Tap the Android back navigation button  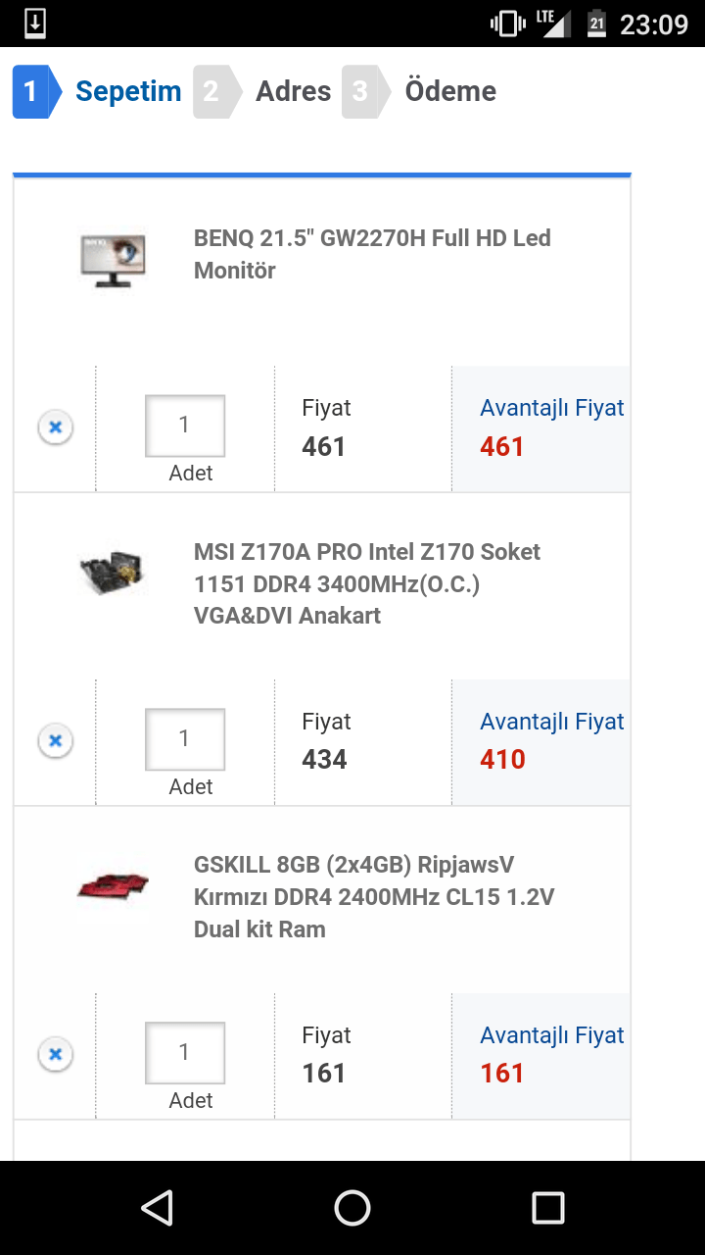157,1208
